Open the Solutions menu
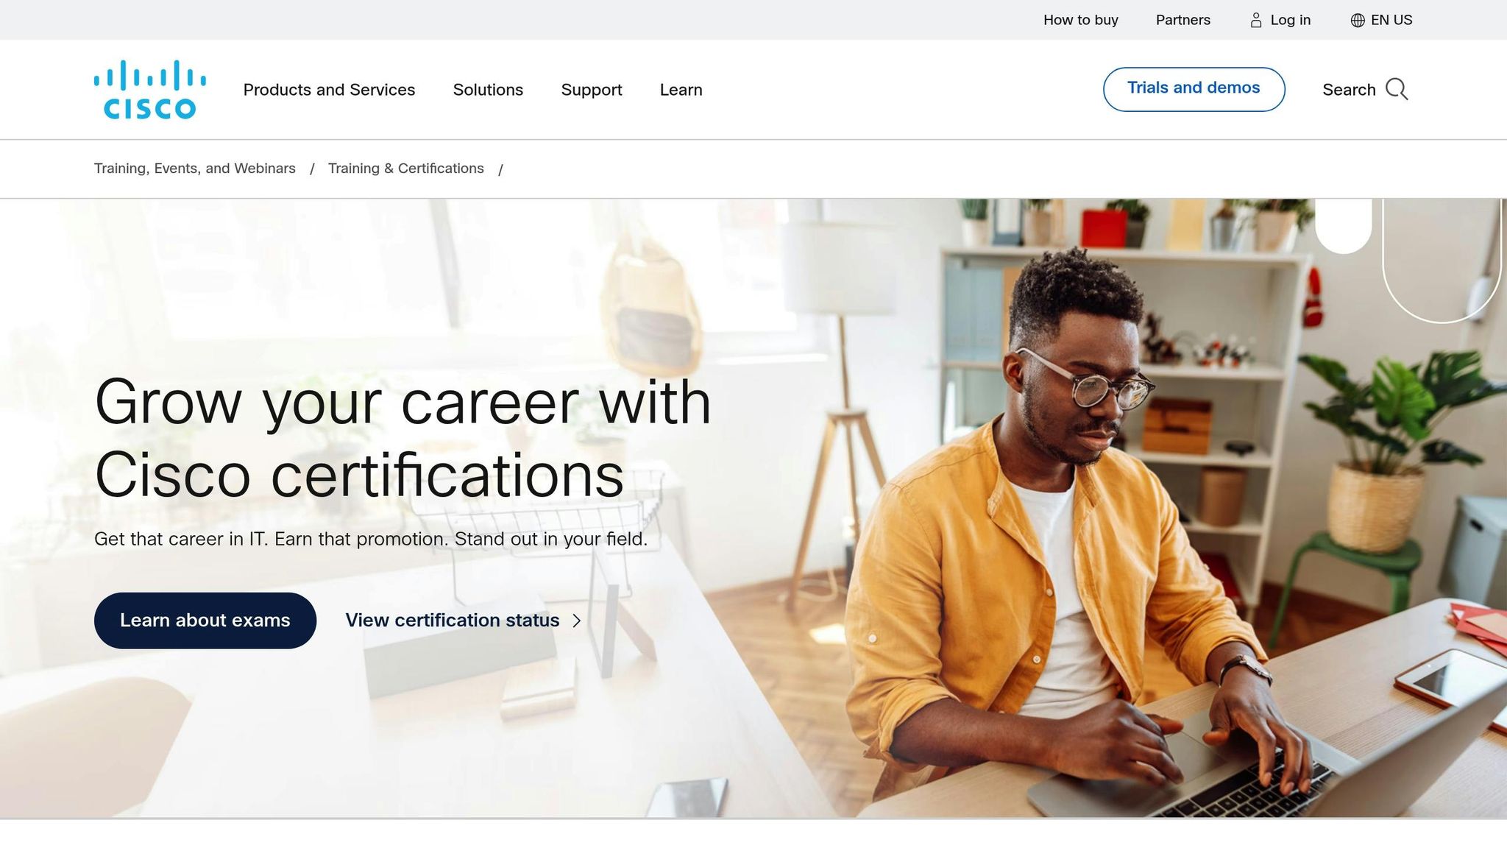Image resolution: width=1507 pixels, height=848 pixels. coord(488,90)
